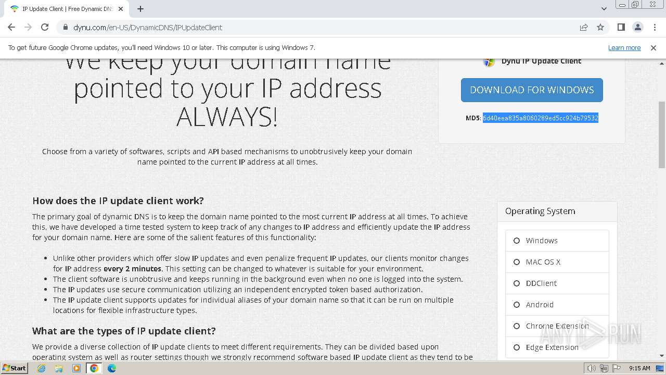
Task: Click the 9:15 AM system clock
Action: (639, 368)
